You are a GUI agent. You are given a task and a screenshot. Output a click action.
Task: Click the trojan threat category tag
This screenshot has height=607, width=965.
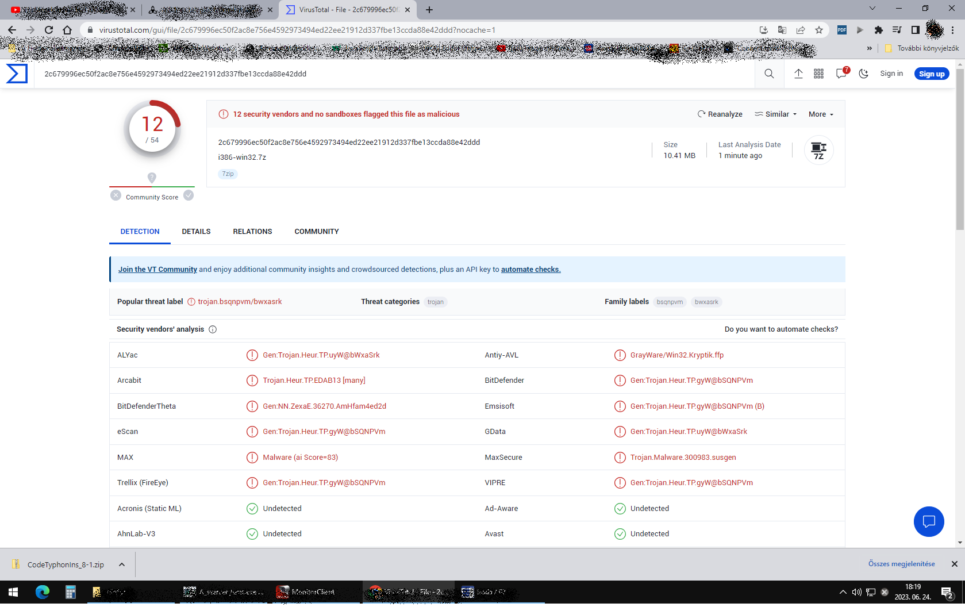436,302
